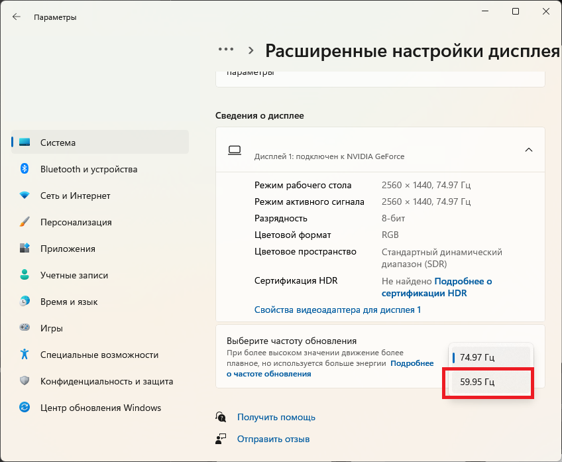The height and width of the screenshot is (462, 562).
Task: Open Время и язык settings
Action: point(69,302)
